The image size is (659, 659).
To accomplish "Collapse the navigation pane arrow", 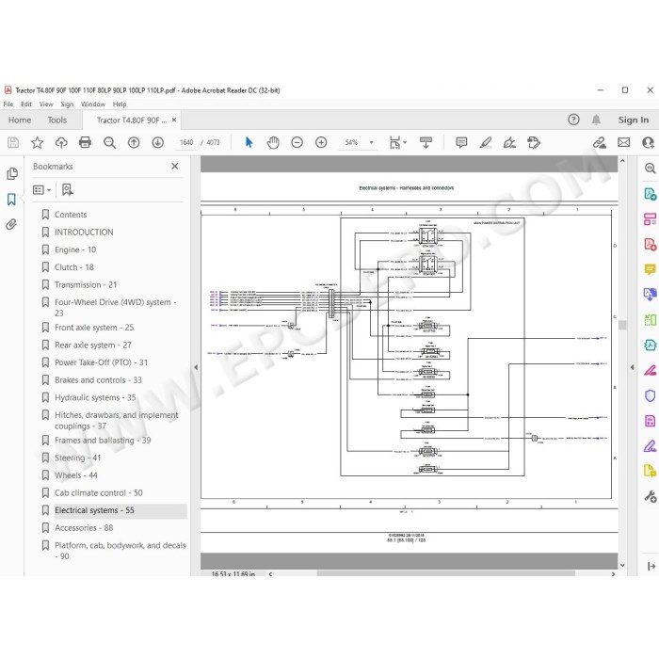I will [196, 367].
